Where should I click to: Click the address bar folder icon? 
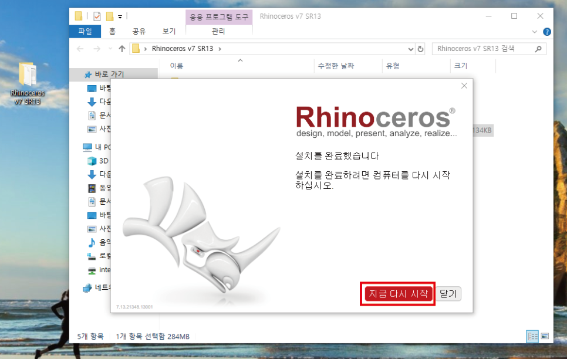coord(136,49)
